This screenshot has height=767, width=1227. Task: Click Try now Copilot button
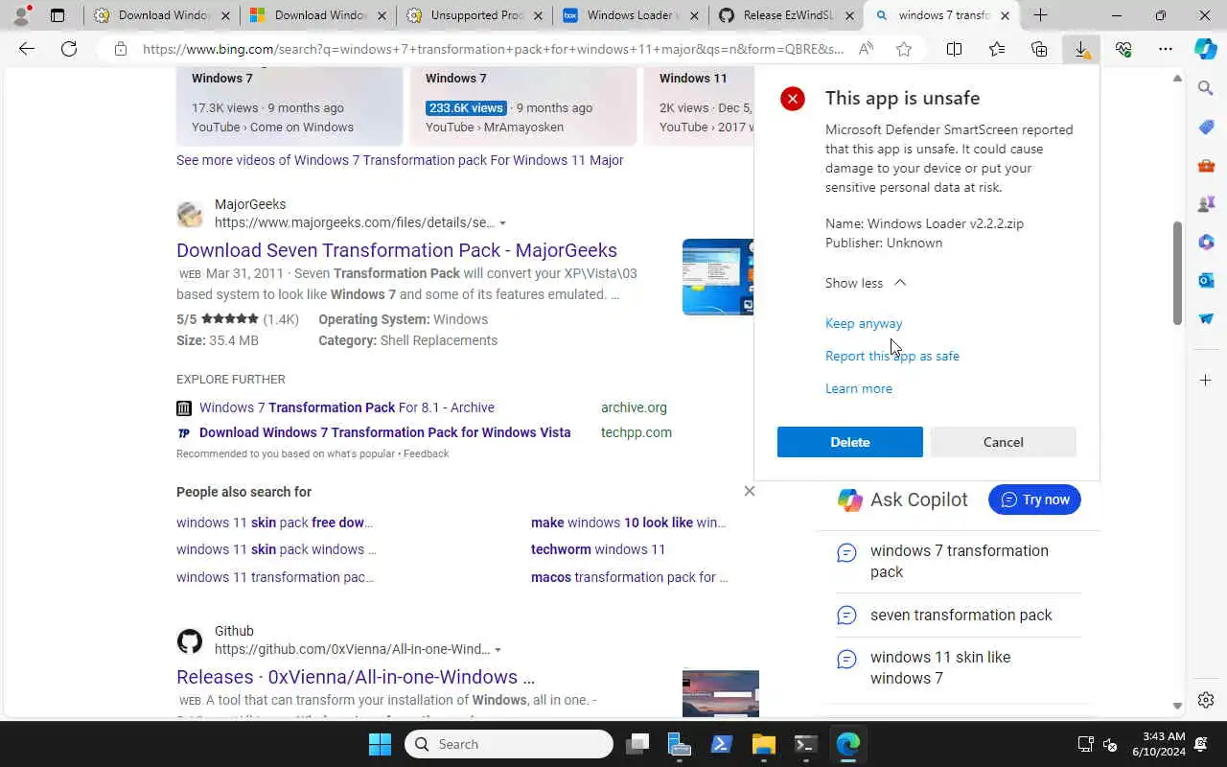tap(1034, 500)
